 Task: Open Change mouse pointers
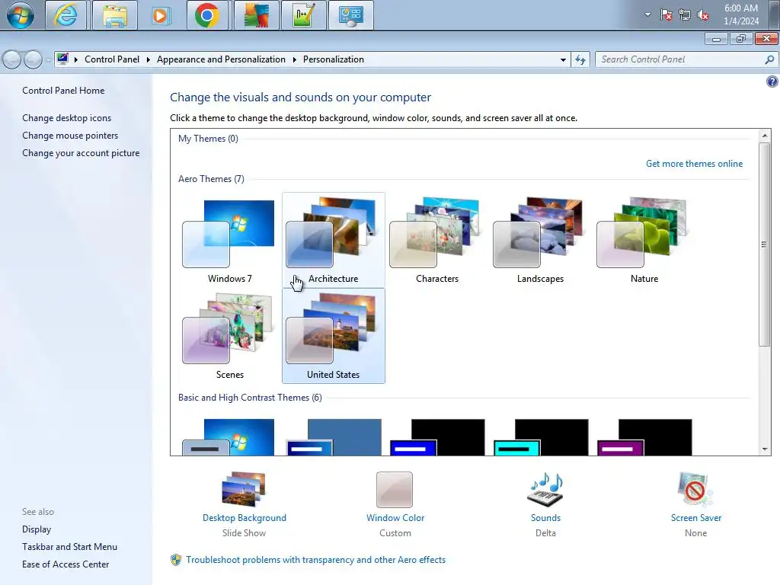click(x=70, y=136)
